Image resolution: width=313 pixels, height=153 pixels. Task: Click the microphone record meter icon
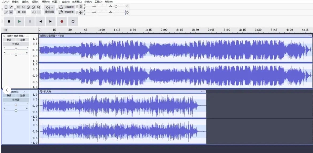point(81,7)
